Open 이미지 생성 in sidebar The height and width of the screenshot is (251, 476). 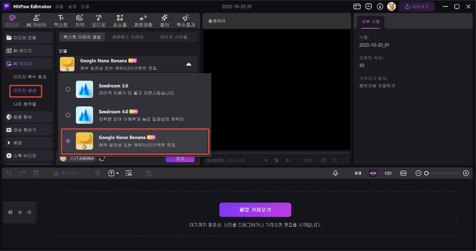click(x=25, y=90)
